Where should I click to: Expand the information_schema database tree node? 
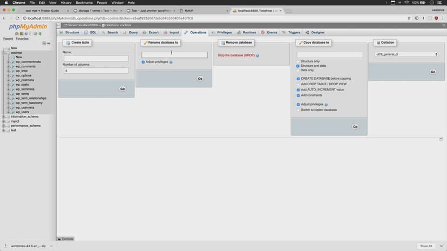[4, 116]
